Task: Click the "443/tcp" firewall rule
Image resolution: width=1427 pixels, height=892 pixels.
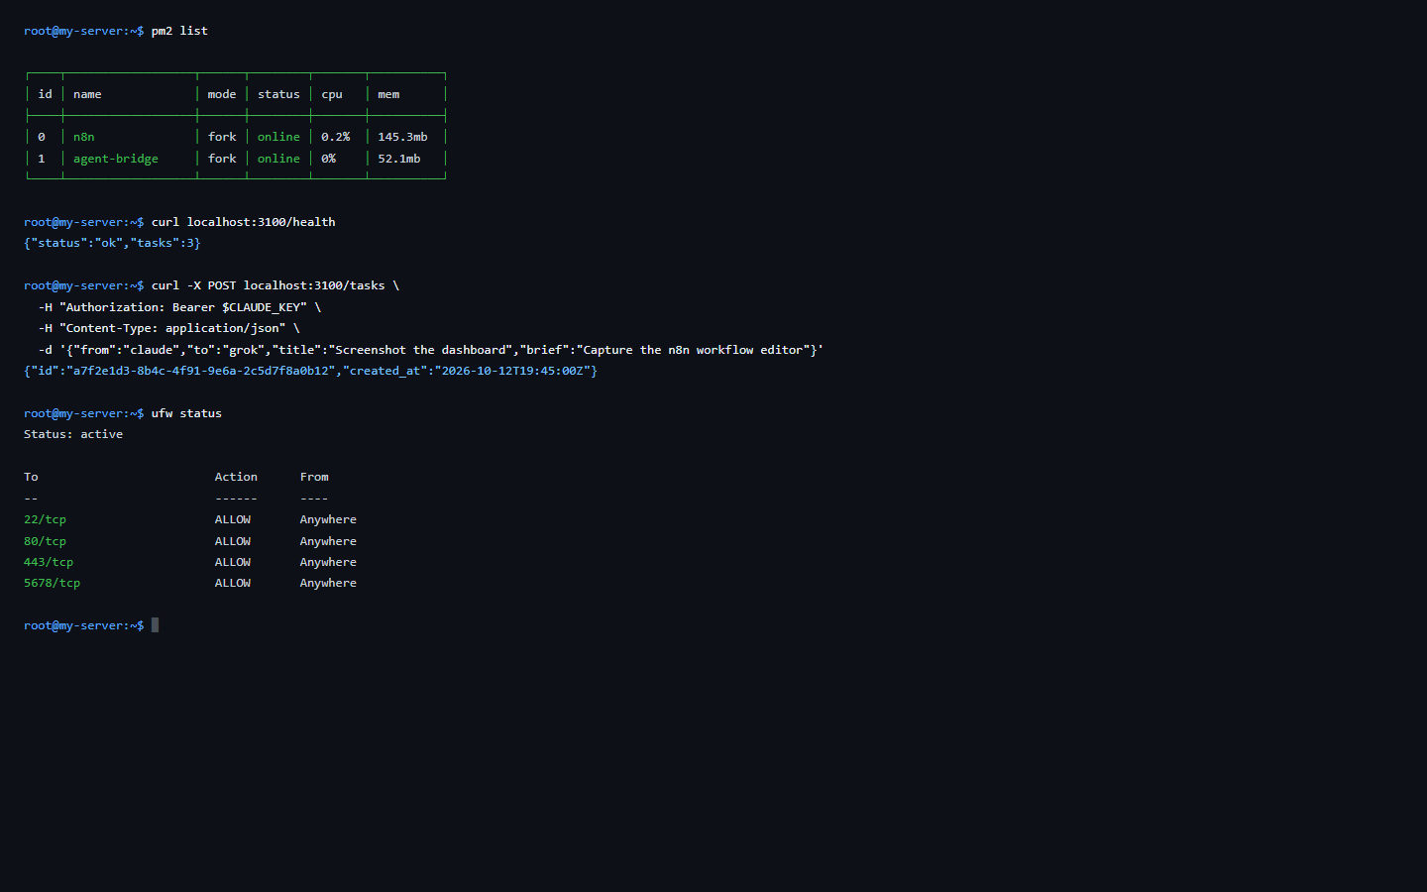Action: [49, 562]
